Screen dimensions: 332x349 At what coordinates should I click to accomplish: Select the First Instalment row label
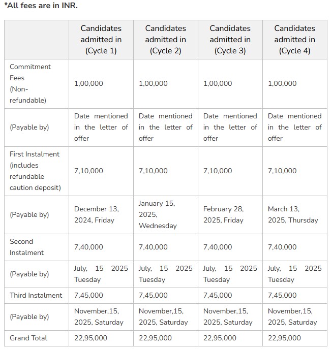35,171
